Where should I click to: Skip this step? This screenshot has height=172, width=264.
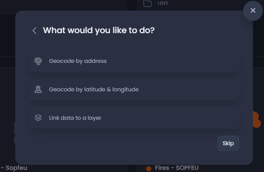point(228,144)
